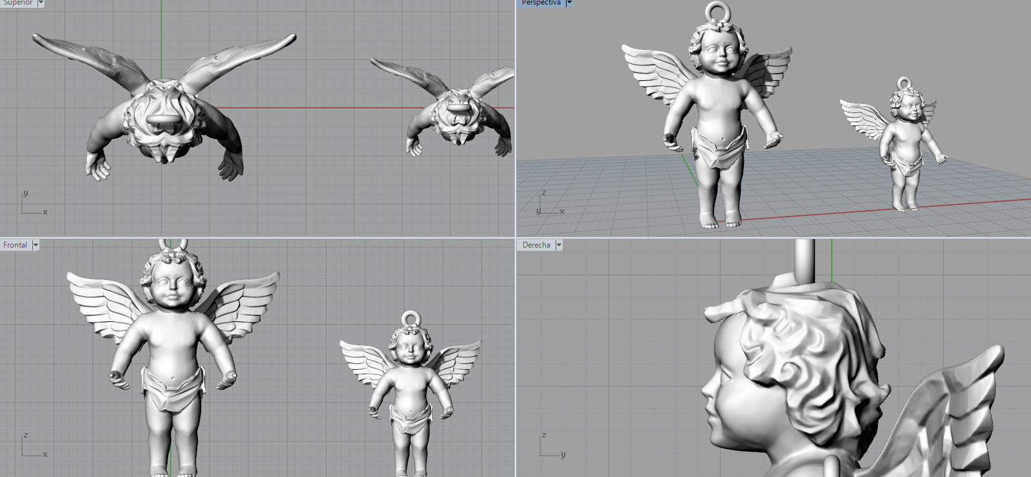Open the Superior viewport dropdown arrow

[x=40, y=3]
